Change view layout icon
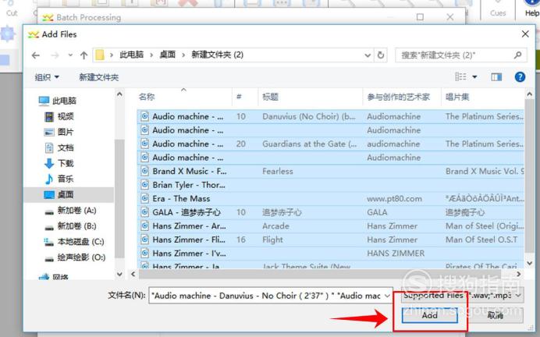Image resolution: width=540 pixels, height=337 pixels. (460, 76)
